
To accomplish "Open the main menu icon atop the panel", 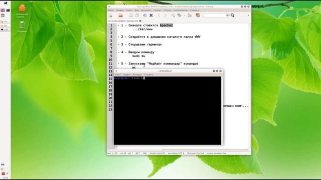I will (6, 3).
